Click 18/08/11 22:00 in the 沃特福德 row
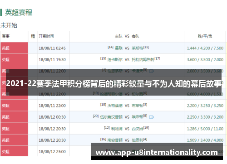The image size is (227, 164). (52, 106)
